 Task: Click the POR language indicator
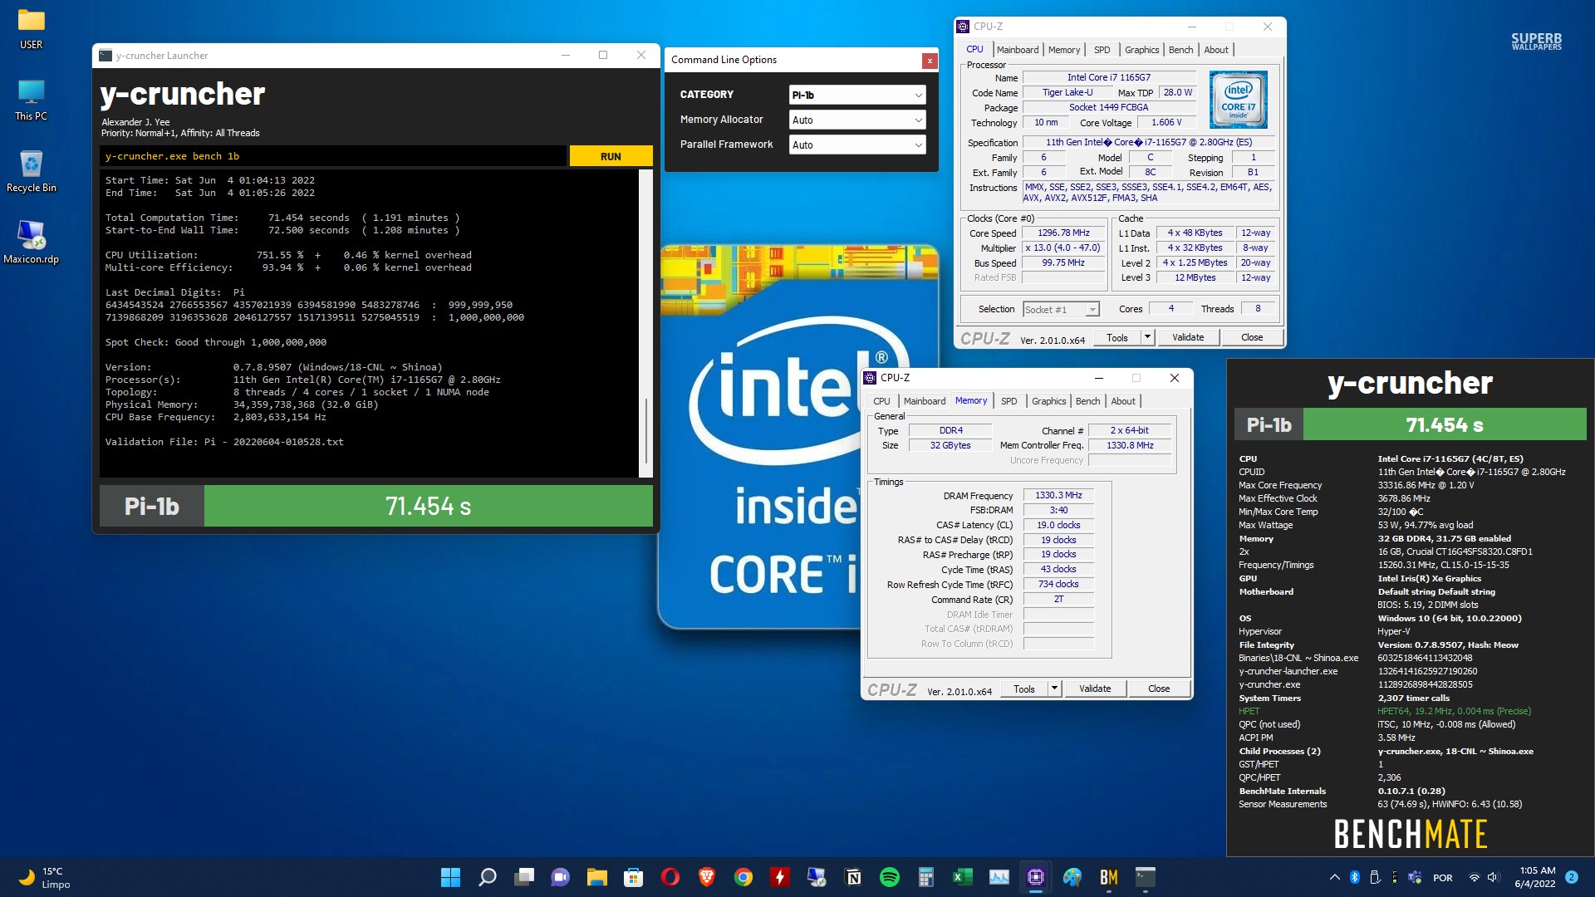pyautogui.click(x=1443, y=877)
